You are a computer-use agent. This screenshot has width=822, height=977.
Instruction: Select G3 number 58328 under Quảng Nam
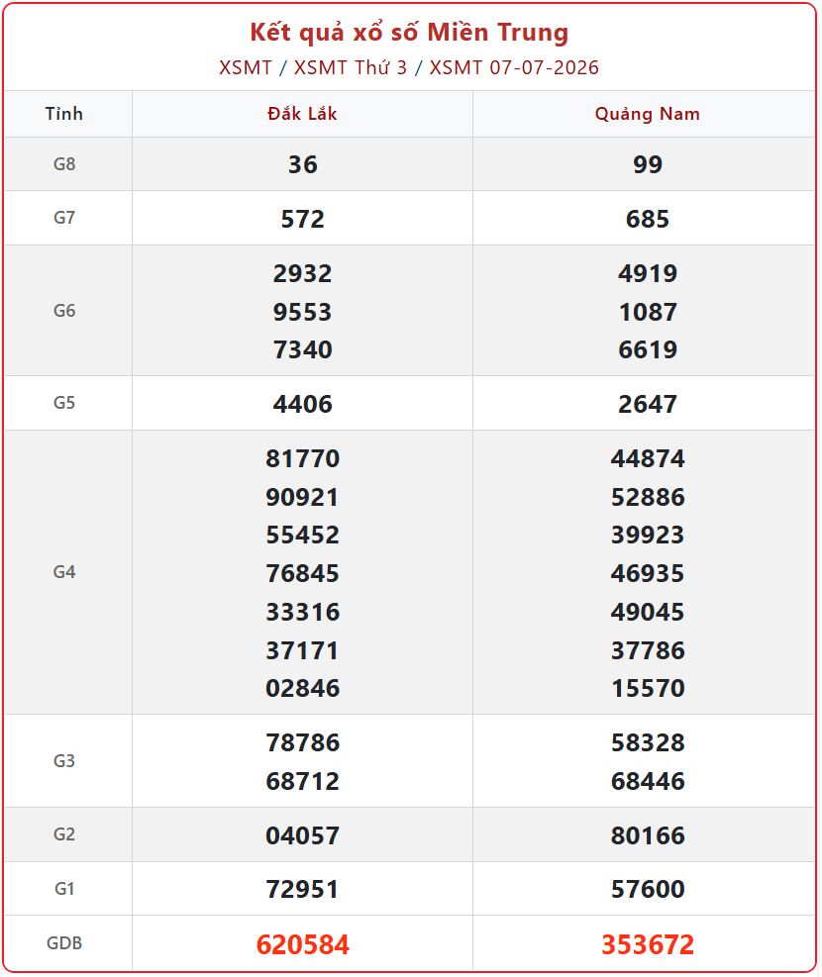[x=648, y=742]
